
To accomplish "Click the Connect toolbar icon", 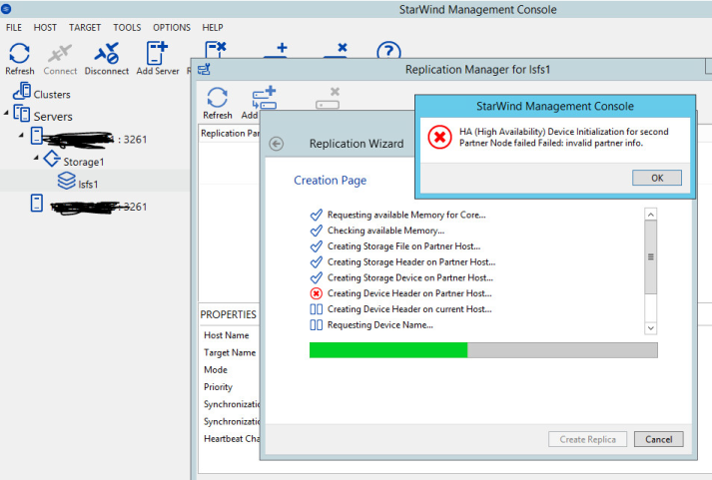I will (x=60, y=54).
